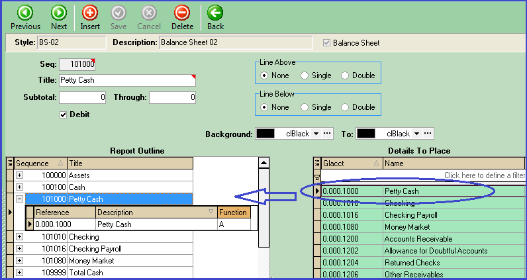Click the Report Outline scrollbar up arrow
527x280 pixels.
[264, 163]
